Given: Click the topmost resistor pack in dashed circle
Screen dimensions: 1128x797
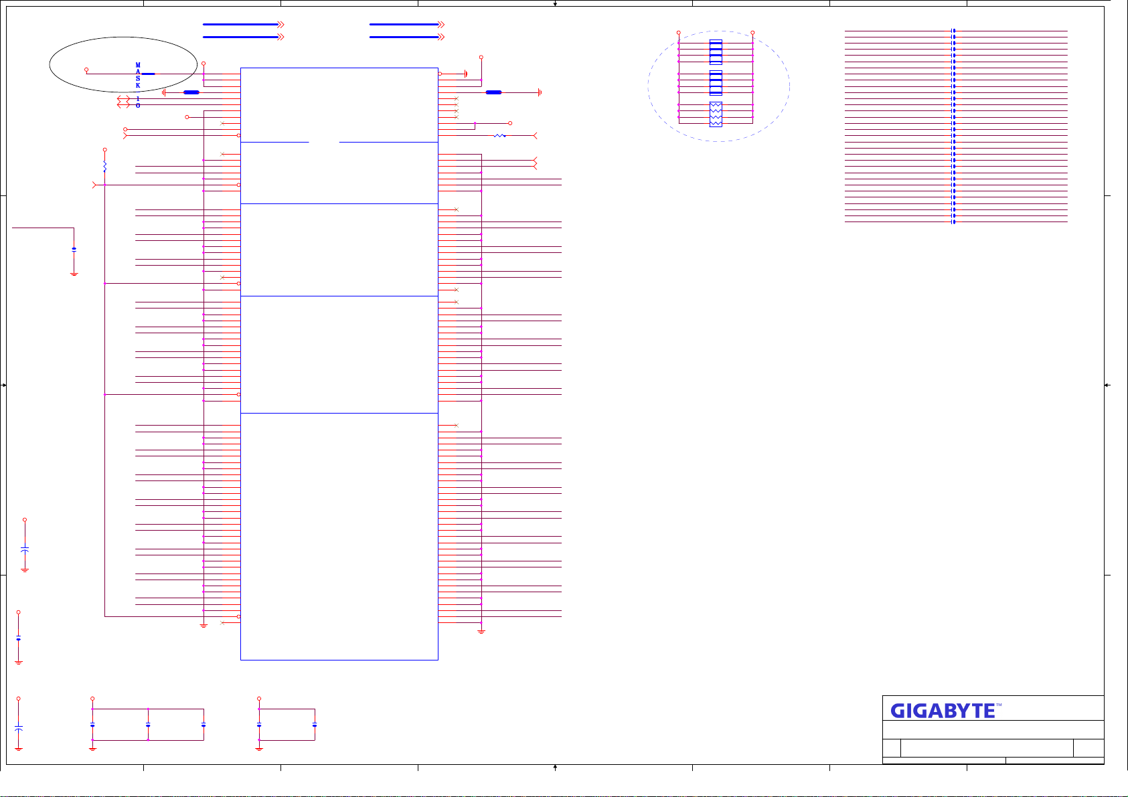Looking at the screenshot, I should tap(716, 52).
